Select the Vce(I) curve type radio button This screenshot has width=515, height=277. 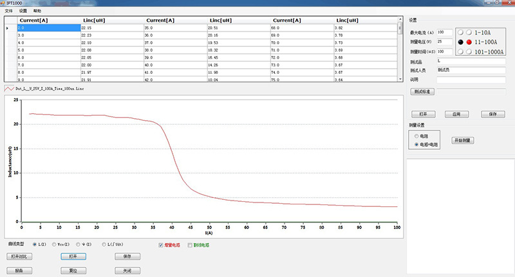click(54, 245)
